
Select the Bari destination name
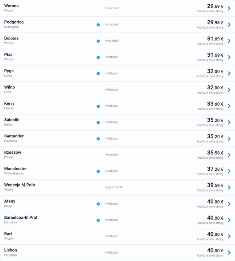[x=8, y=234]
